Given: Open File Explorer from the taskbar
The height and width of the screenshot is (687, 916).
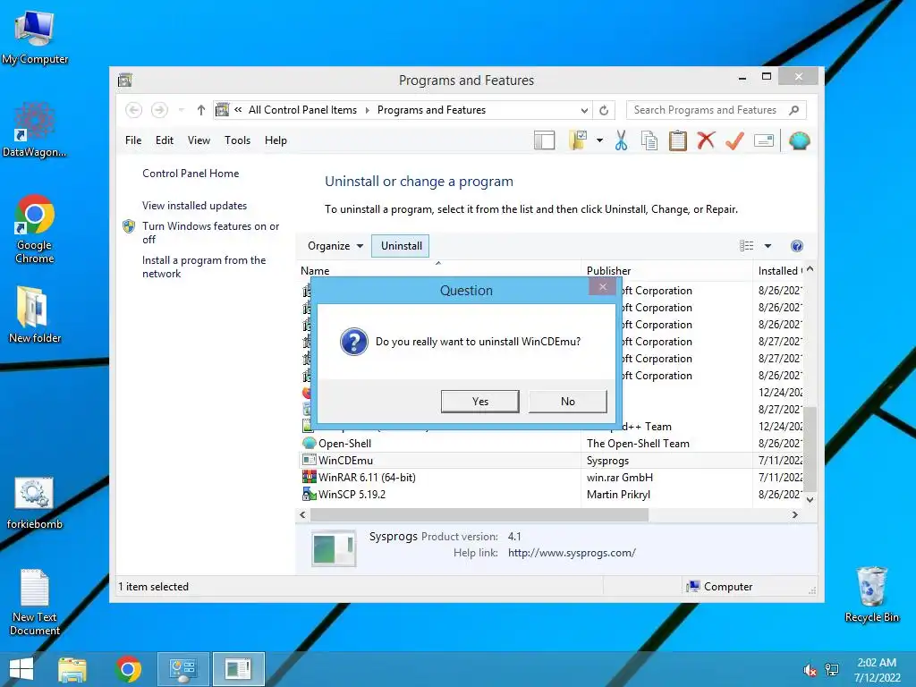Looking at the screenshot, I should coord(72,669).
